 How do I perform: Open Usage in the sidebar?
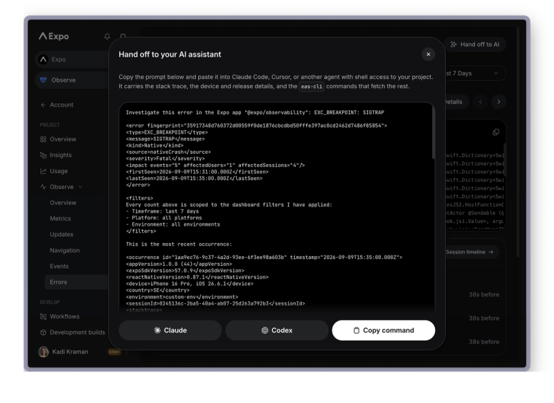(54, 171)
